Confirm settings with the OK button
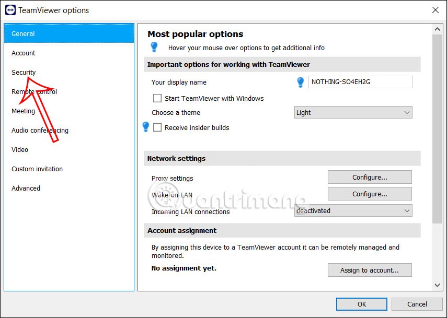 coord(362,304)
